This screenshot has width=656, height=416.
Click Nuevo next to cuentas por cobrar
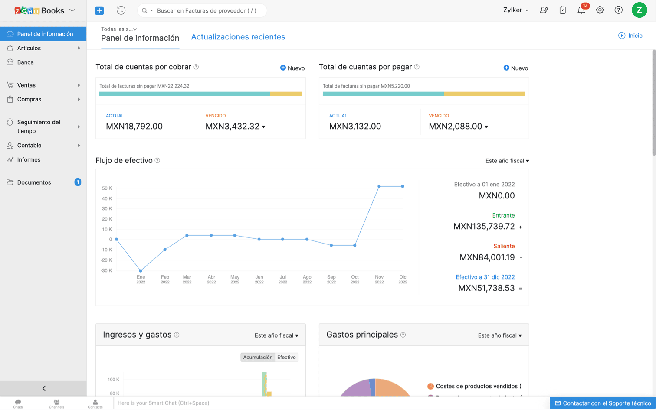click(292, 68)
